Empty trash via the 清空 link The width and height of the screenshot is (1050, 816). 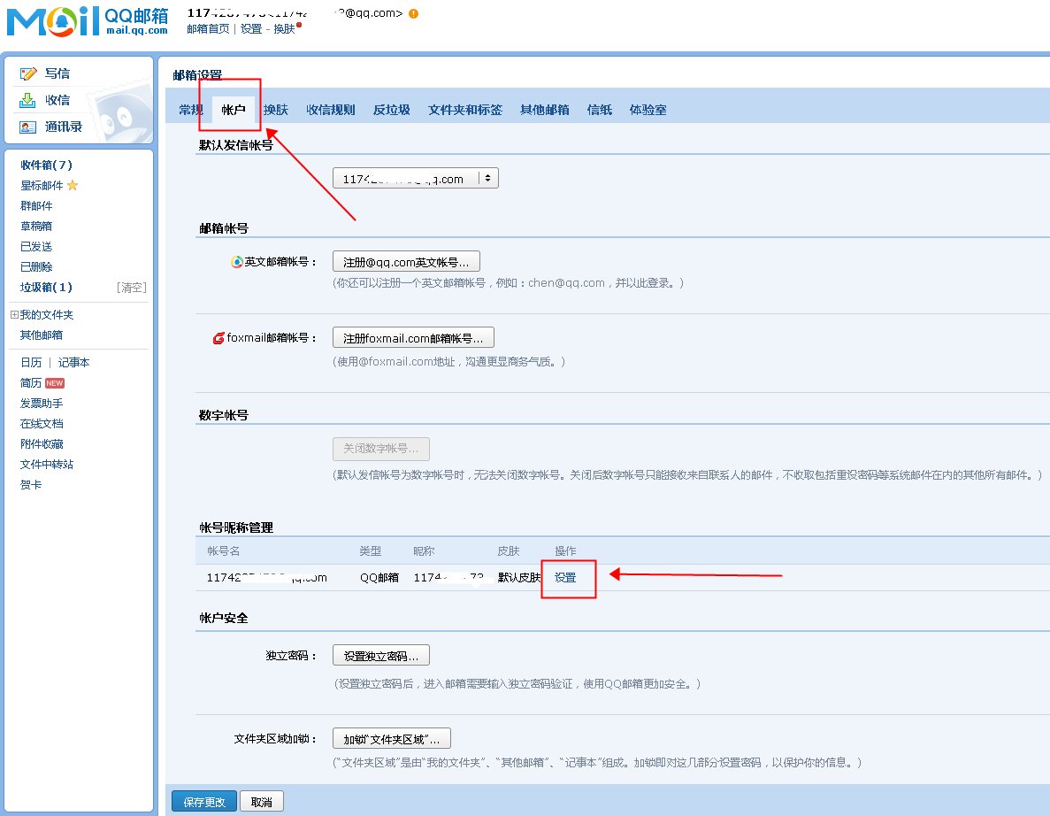(131, 287)
